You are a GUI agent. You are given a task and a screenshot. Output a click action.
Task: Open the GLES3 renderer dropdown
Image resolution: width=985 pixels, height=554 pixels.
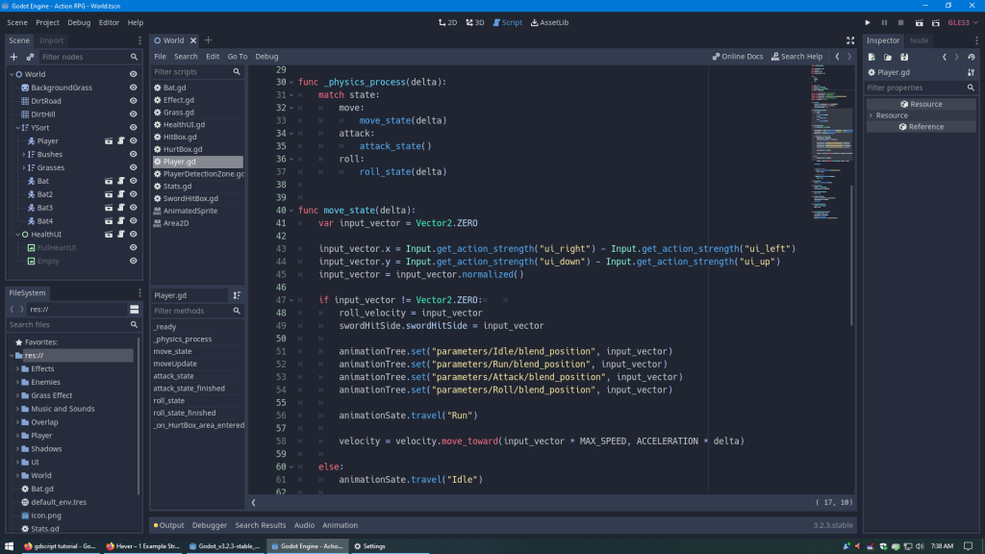962,22
